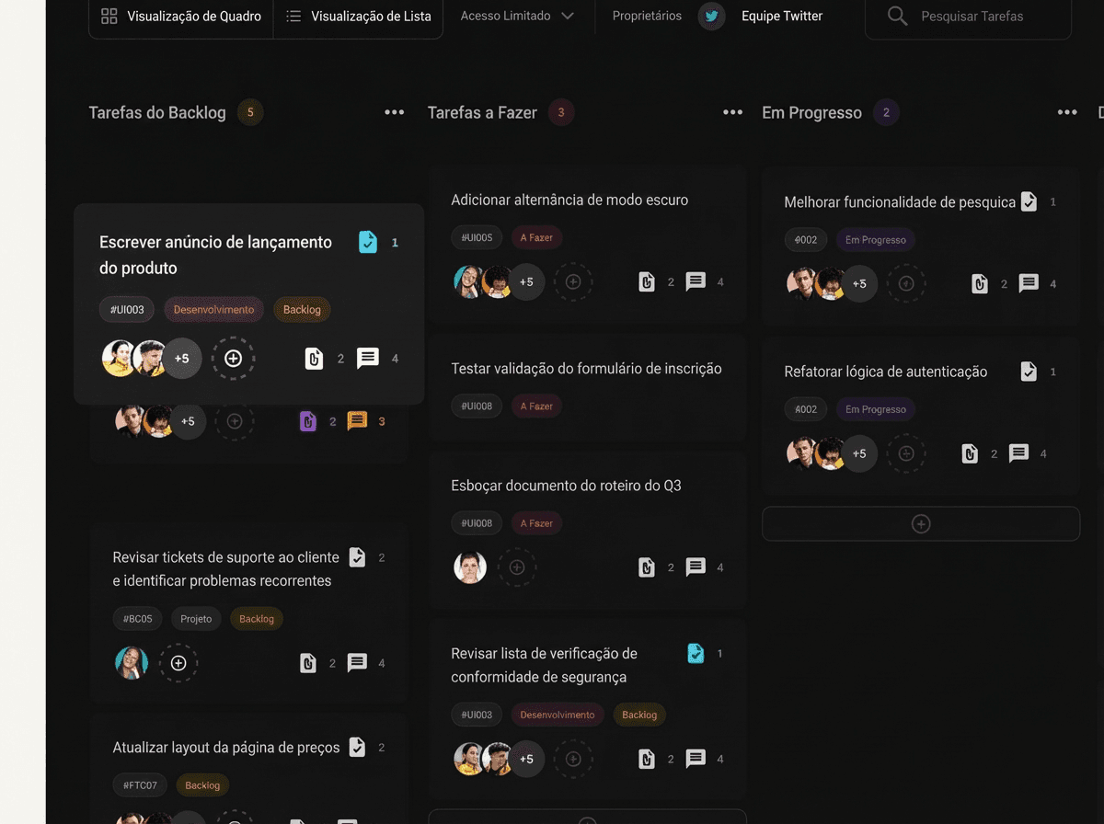Viewport: 1104px width, 824px height.
Task: Add a new task to Em Progresso column
Action: pyautogui.click(x=920, y=523)
